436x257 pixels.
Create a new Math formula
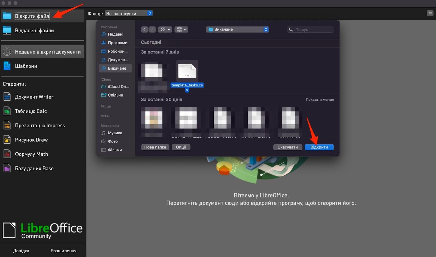(x=31, y=154)
